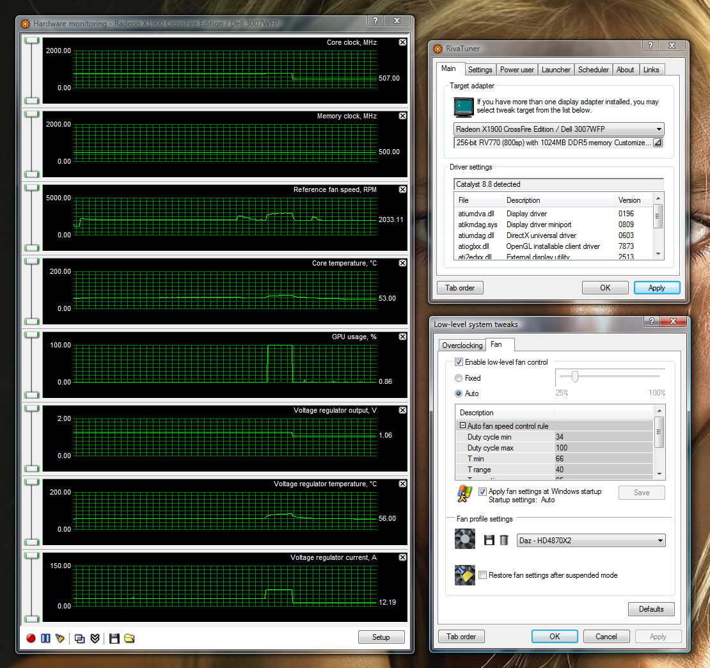Clear monitoring history with the brush icon

pyautogui.click(x=59, y=638)
